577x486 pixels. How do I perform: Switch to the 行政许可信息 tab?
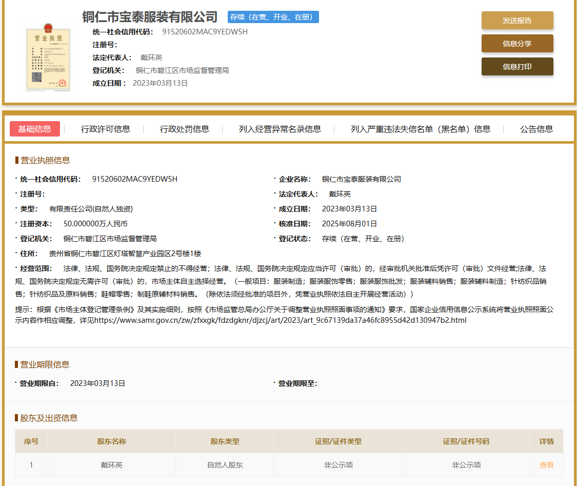pyautogui.click(x=106, y=129)
